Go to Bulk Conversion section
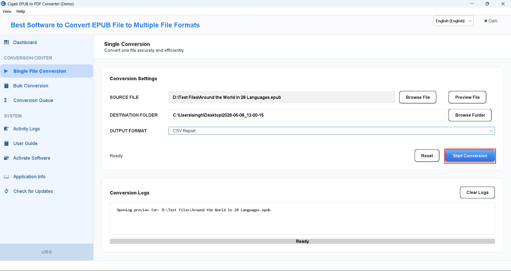Viewport: 511px width, 271px height. [31, 86]
